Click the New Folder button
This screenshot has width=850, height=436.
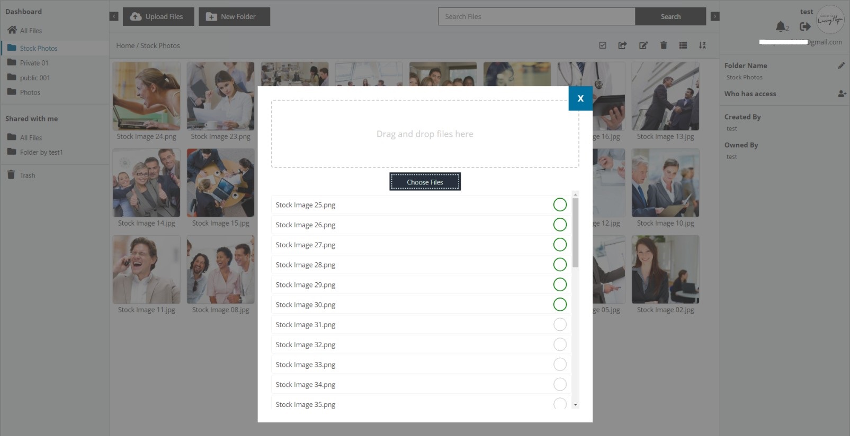pyautogui.click(x=234, y=16)
